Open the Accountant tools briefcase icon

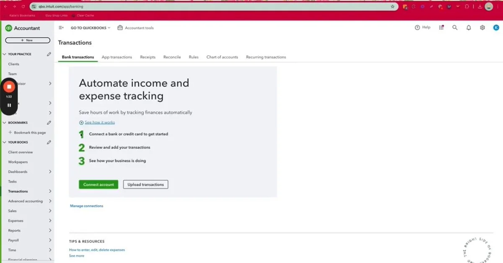(x=120, y=28)
